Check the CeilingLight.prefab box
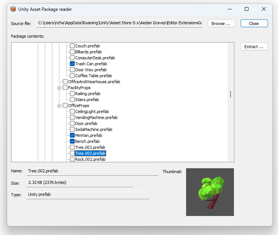 tap(72, 112)
